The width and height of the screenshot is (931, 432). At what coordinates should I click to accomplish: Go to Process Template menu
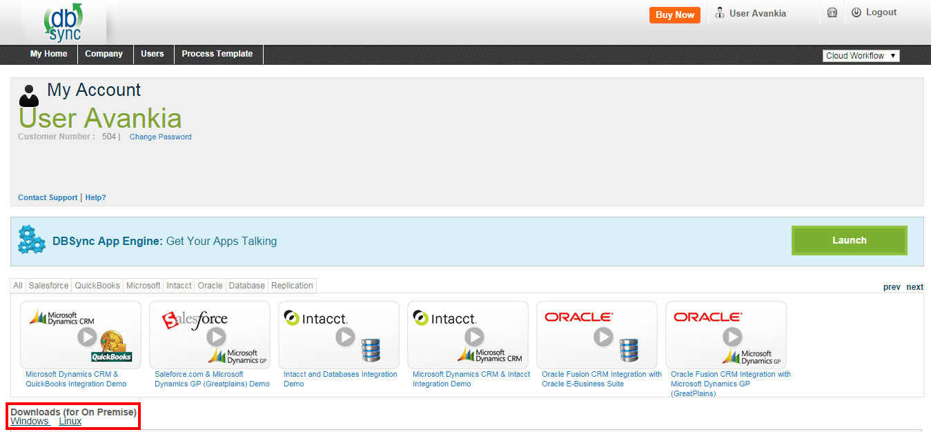(217, 54)
